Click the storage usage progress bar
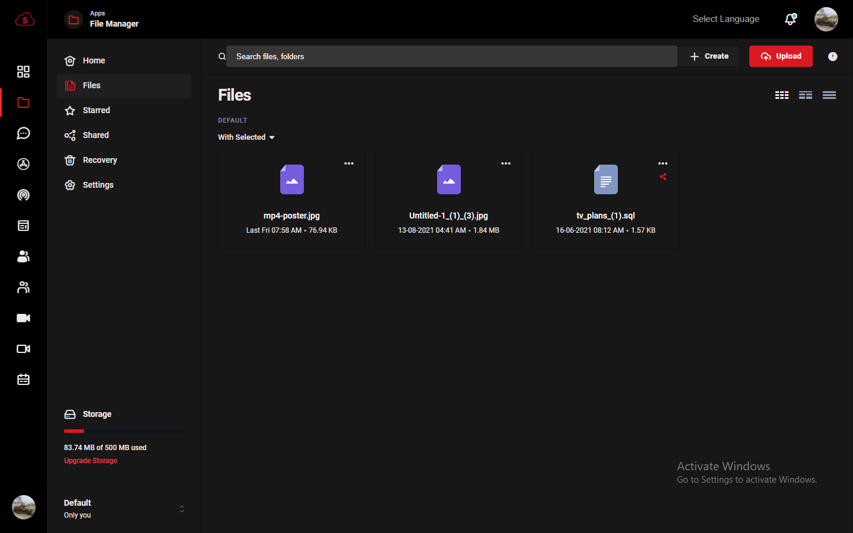 124,431
